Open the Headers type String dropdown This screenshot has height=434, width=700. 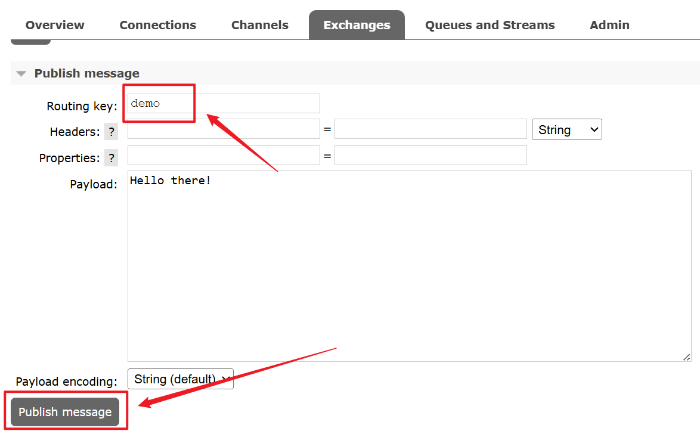[x=566, y=130]
